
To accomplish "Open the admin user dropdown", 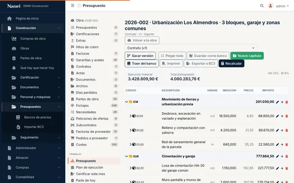I will (x=282, y=6).
